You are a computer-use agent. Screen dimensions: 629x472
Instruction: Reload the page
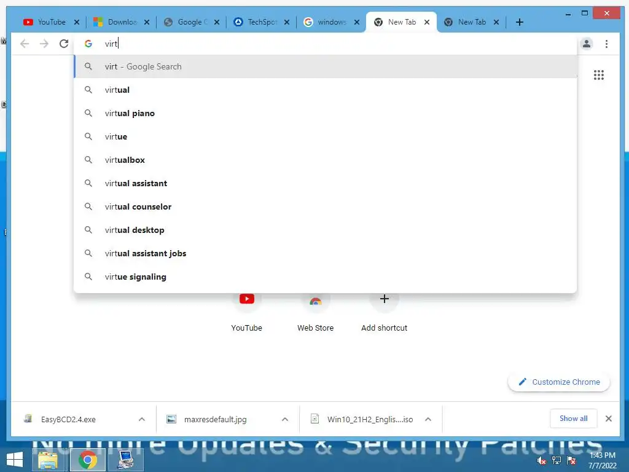pyautogui.click(x=64, y=44)
